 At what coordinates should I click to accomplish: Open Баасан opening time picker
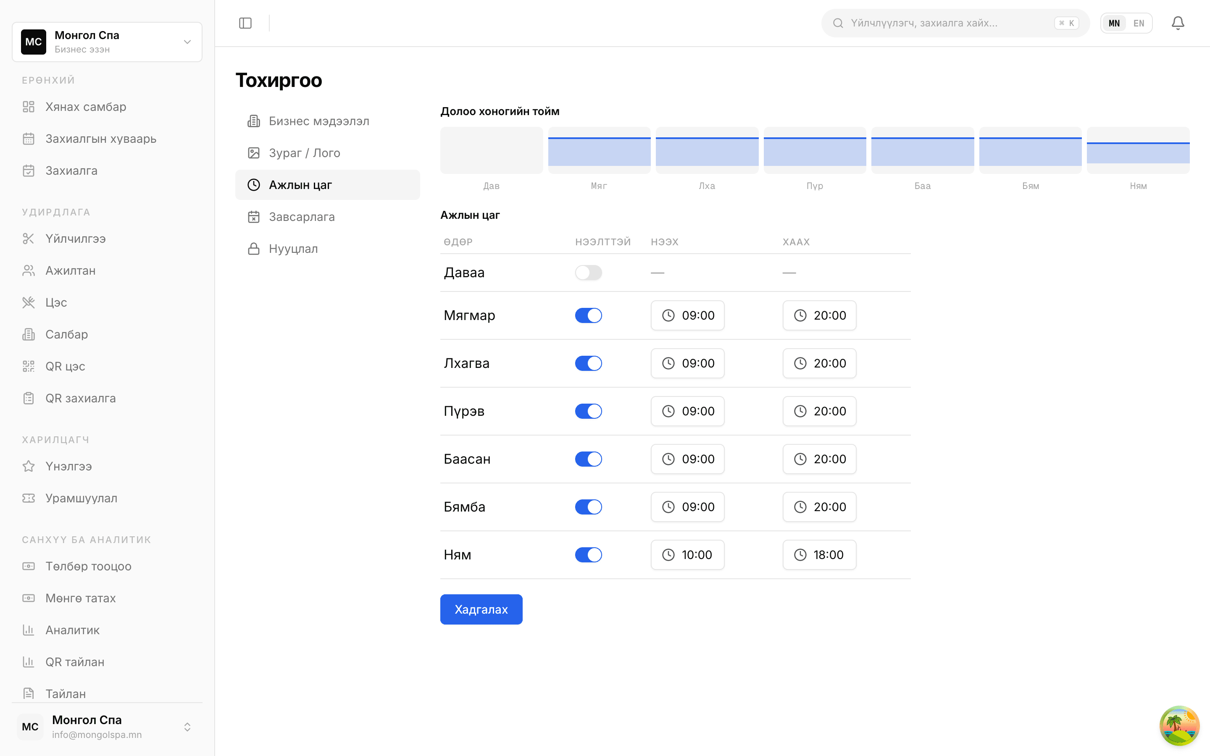tap(687, 459)
